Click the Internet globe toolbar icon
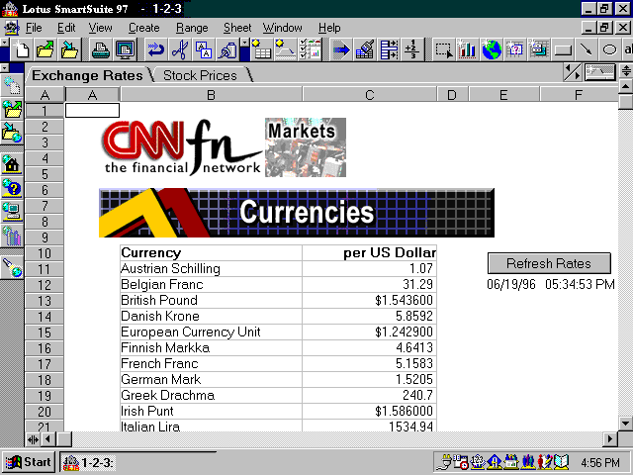This screenshot has width=633, height=475. 491,48
